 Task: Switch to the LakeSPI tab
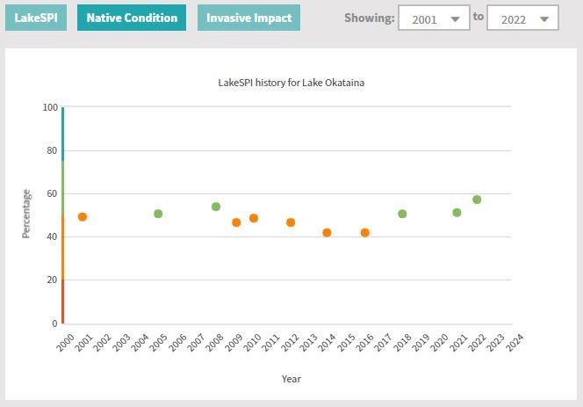36,18
